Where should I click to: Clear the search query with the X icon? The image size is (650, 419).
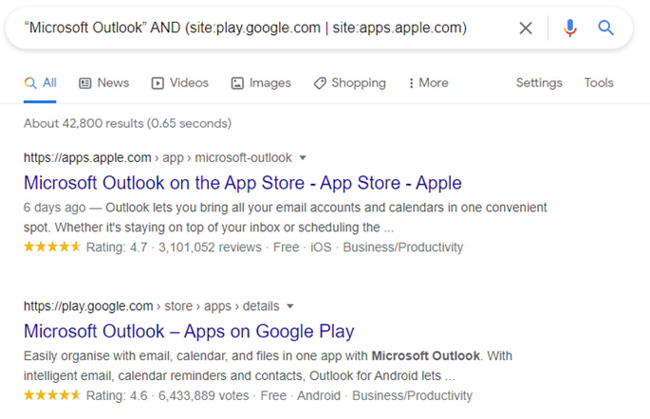click(x=525, y=28)
